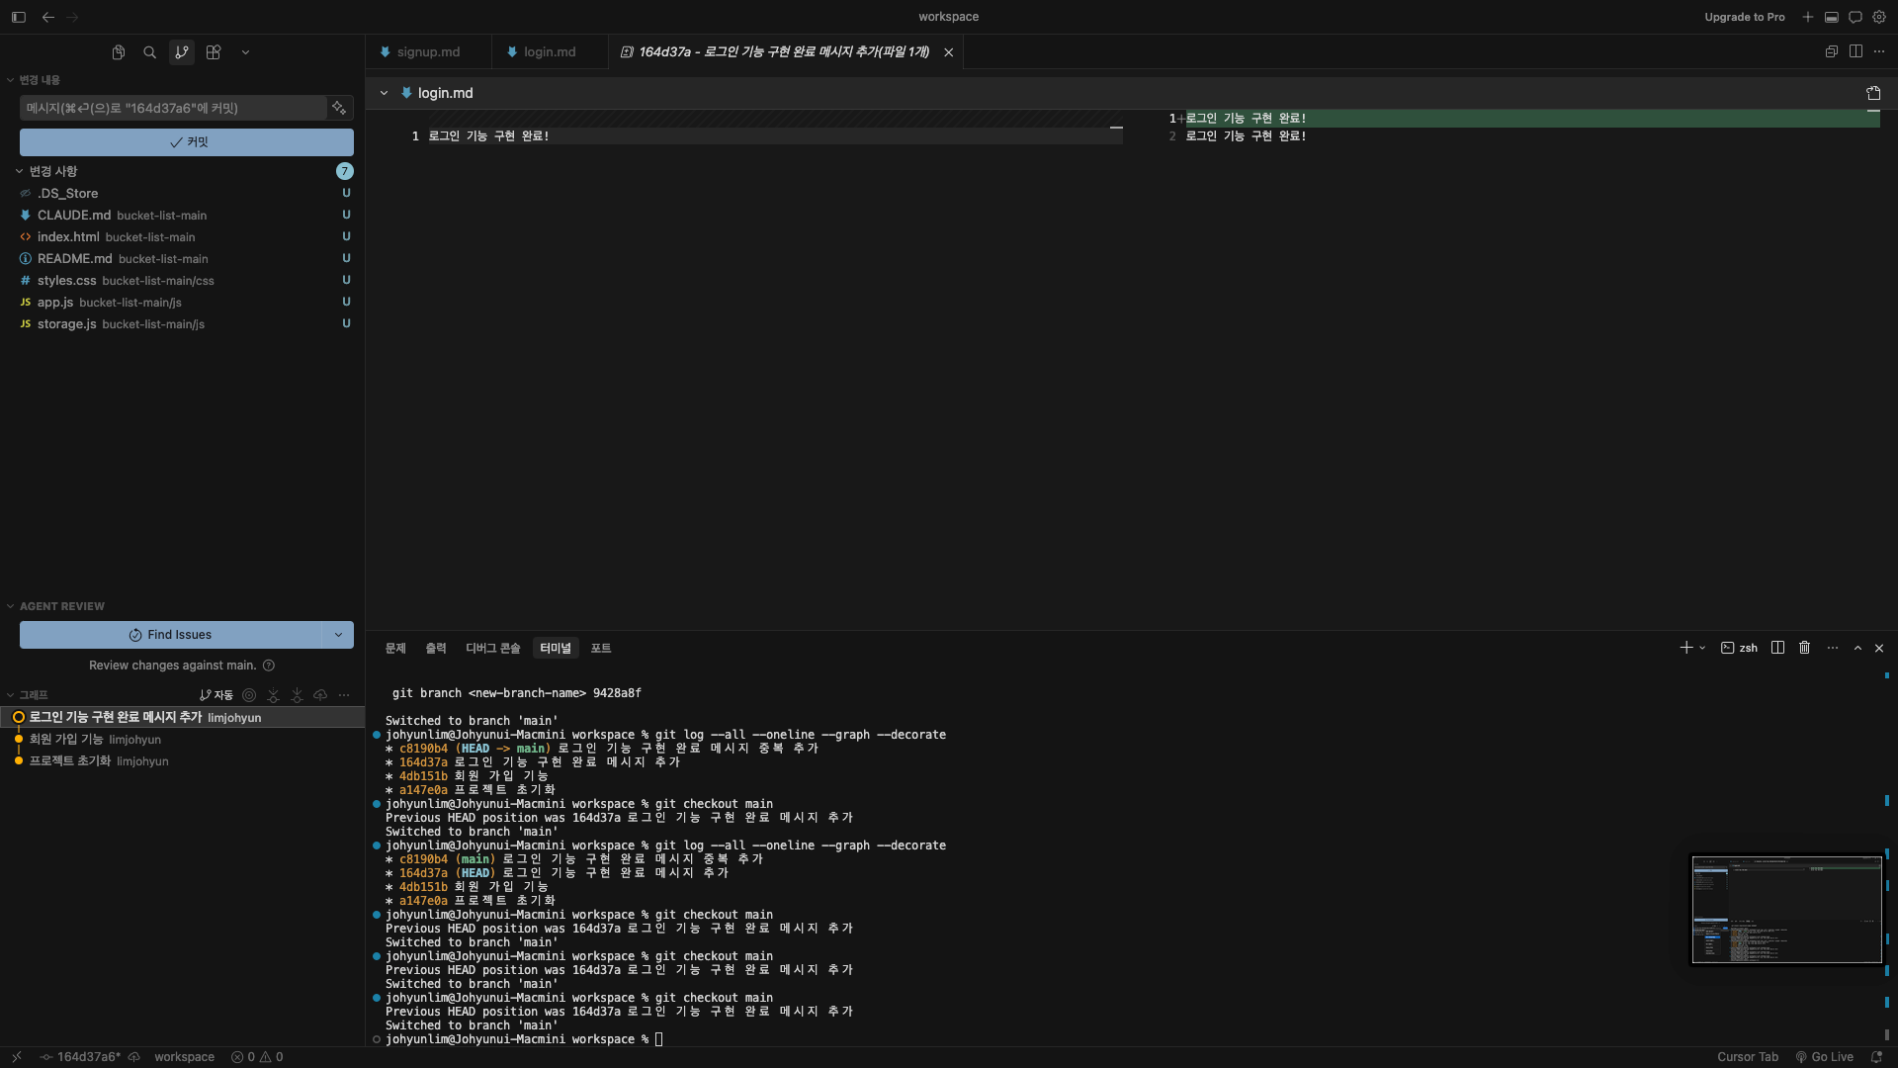
Task: Select storage.js in changes list
Action: tap(182, 324)
